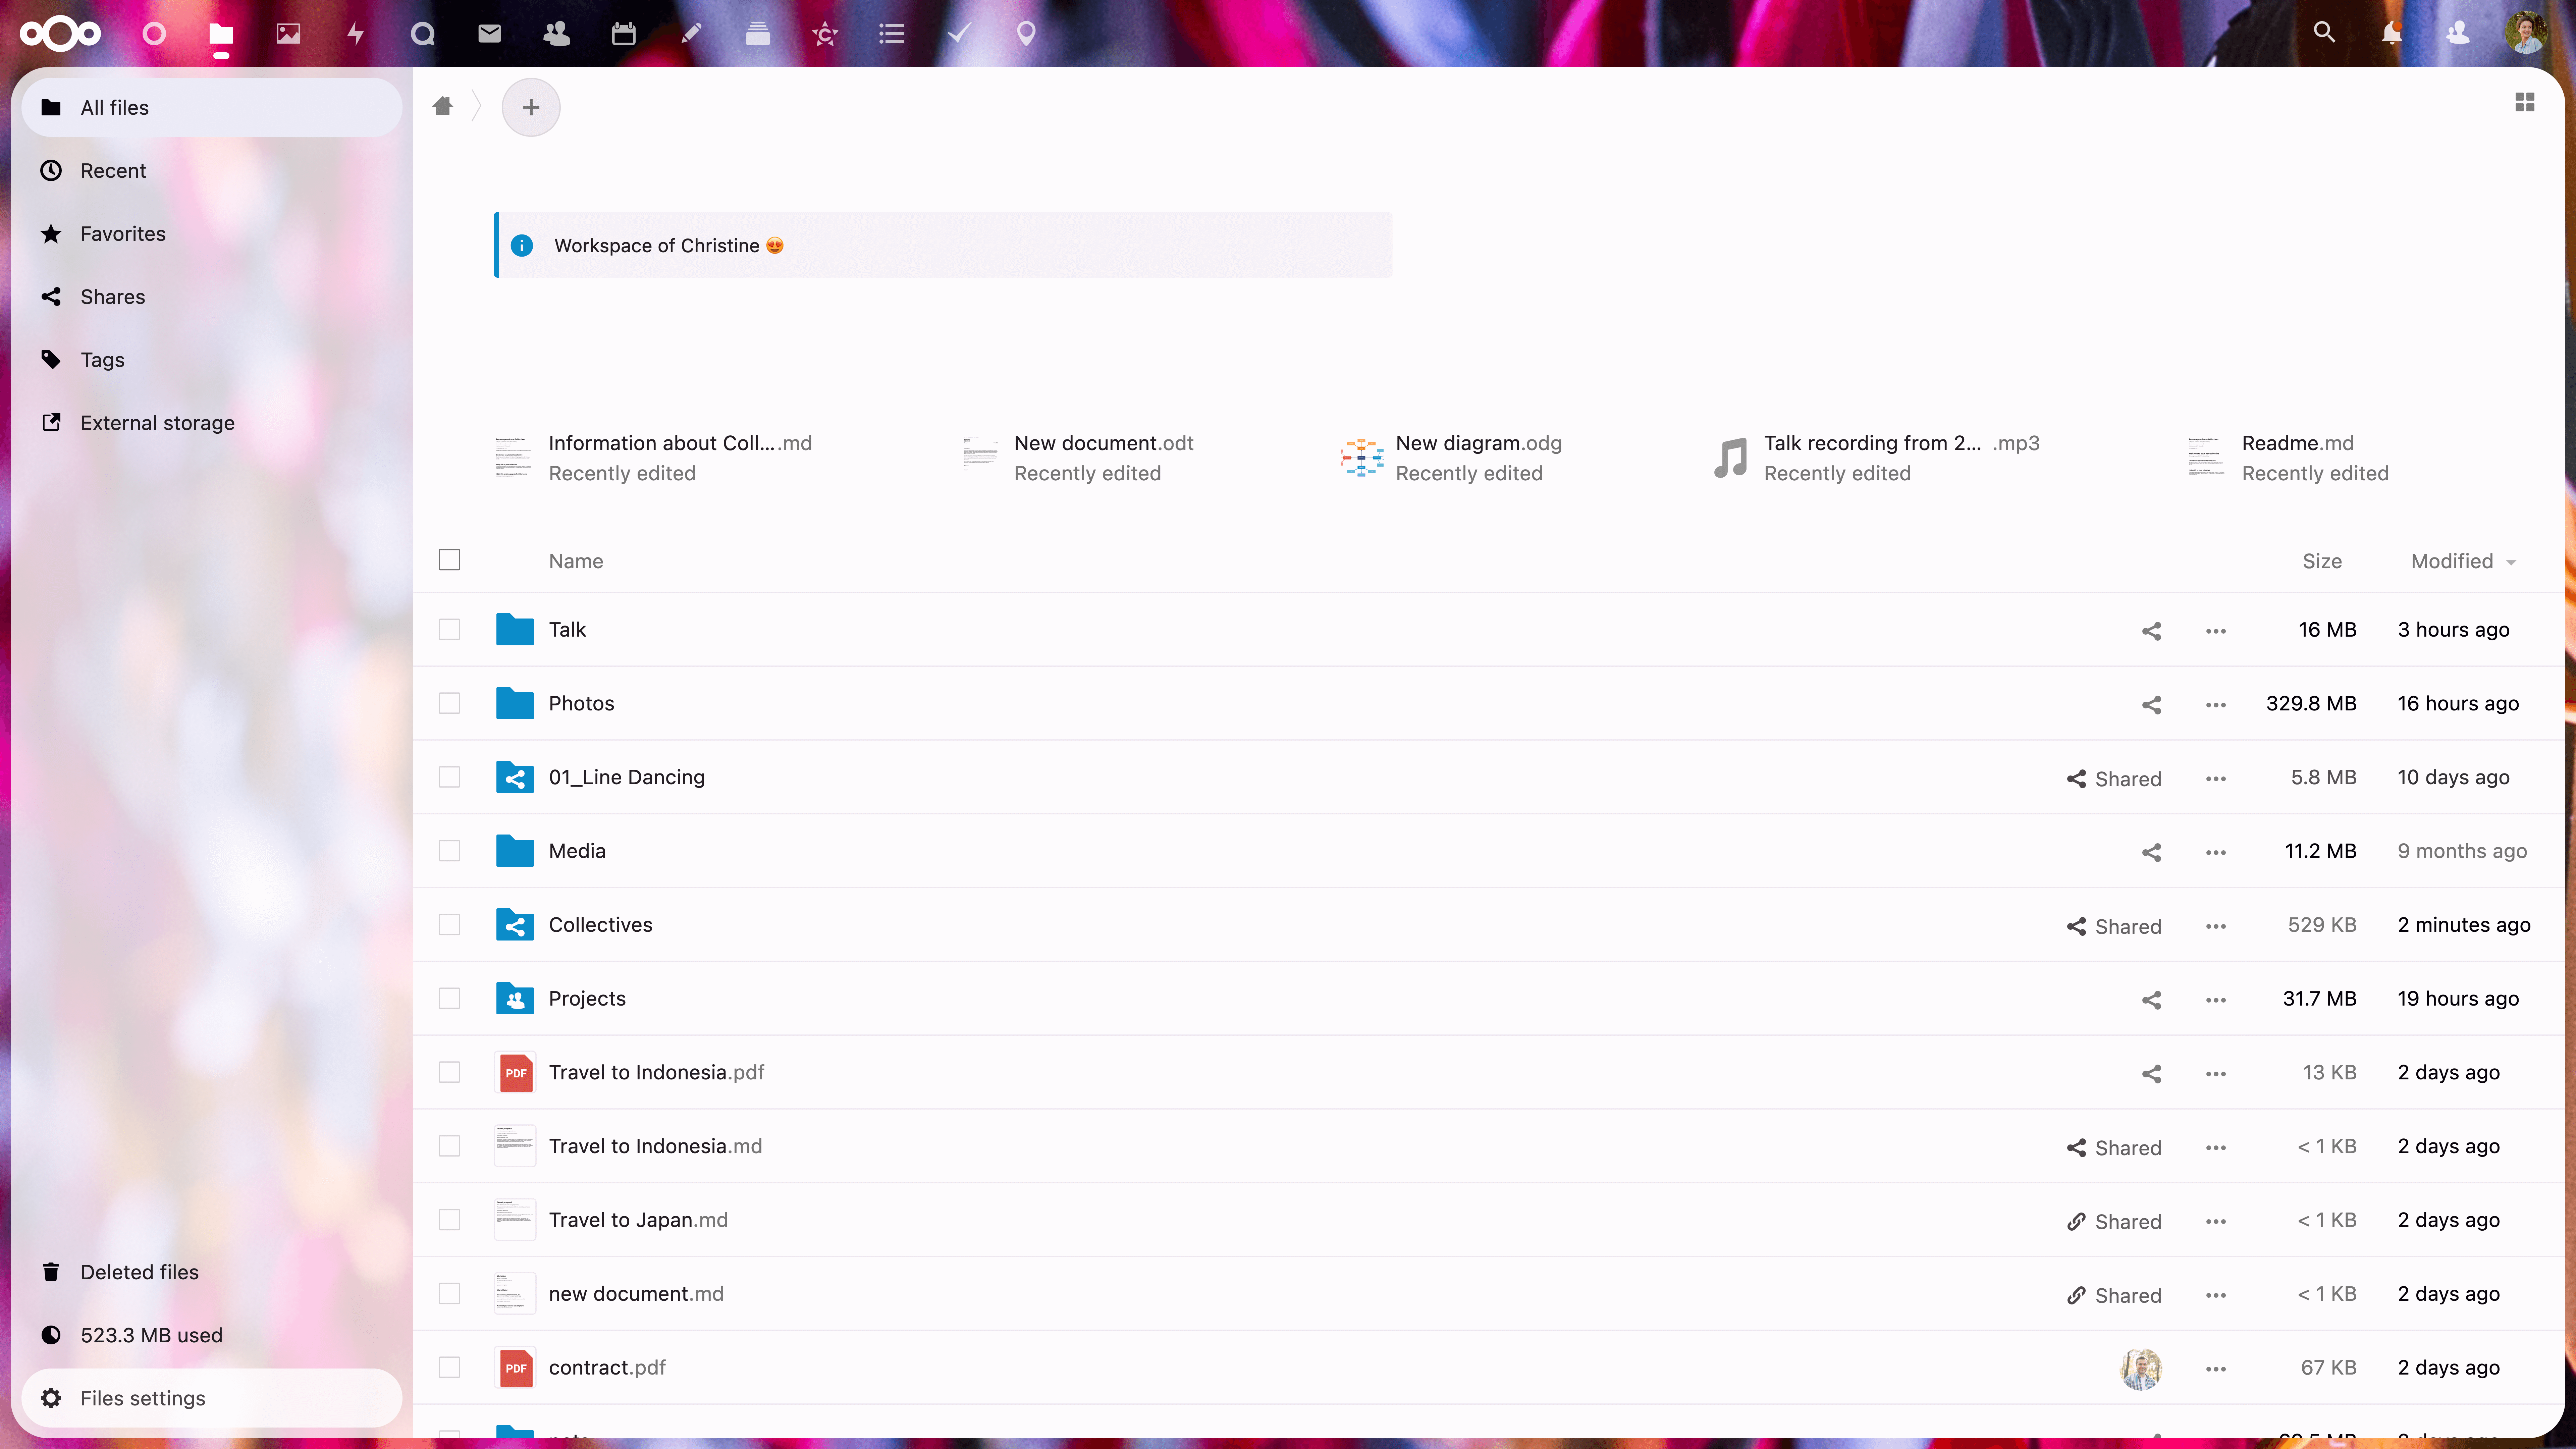Screen dimensions: 2576x1449
Task: Click the Workspace of Christine note
Action: [943, 245]
